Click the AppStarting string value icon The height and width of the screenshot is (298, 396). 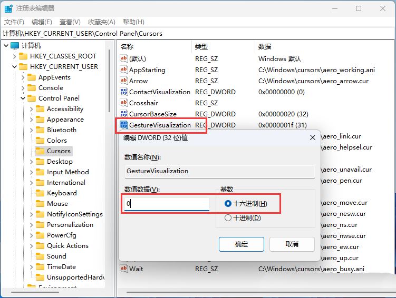[124, 69]
